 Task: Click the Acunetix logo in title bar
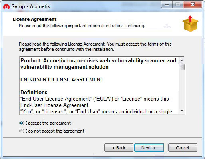point(6,6)
